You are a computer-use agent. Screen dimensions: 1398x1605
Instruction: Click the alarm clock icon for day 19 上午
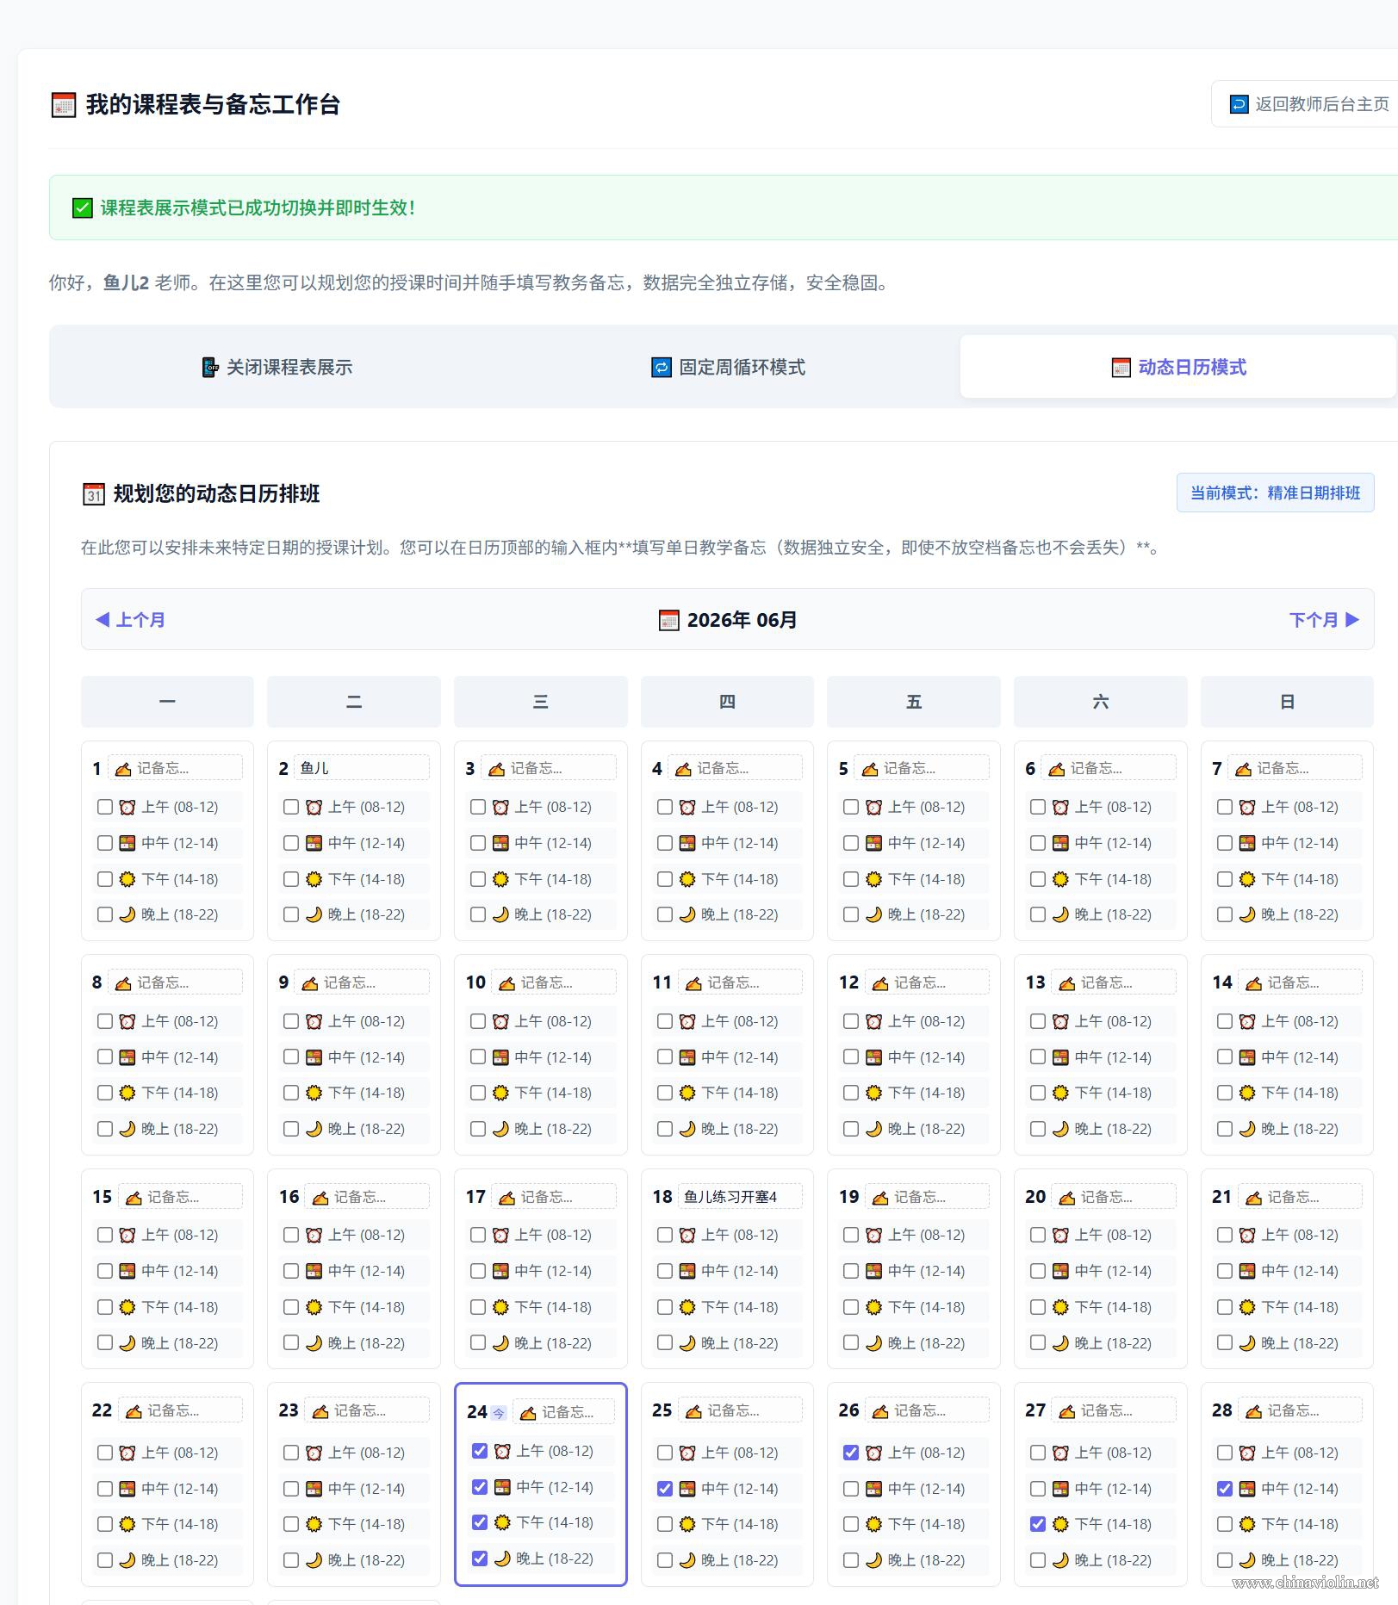point(873,1236)
